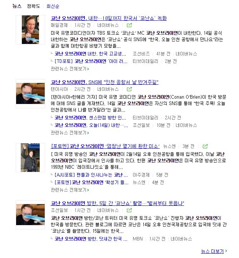Open related link AJU포토 팬들과 인사나누는 코난
Image resolution: width=239 pixels, height=258 pixels.
pos(91,175)
